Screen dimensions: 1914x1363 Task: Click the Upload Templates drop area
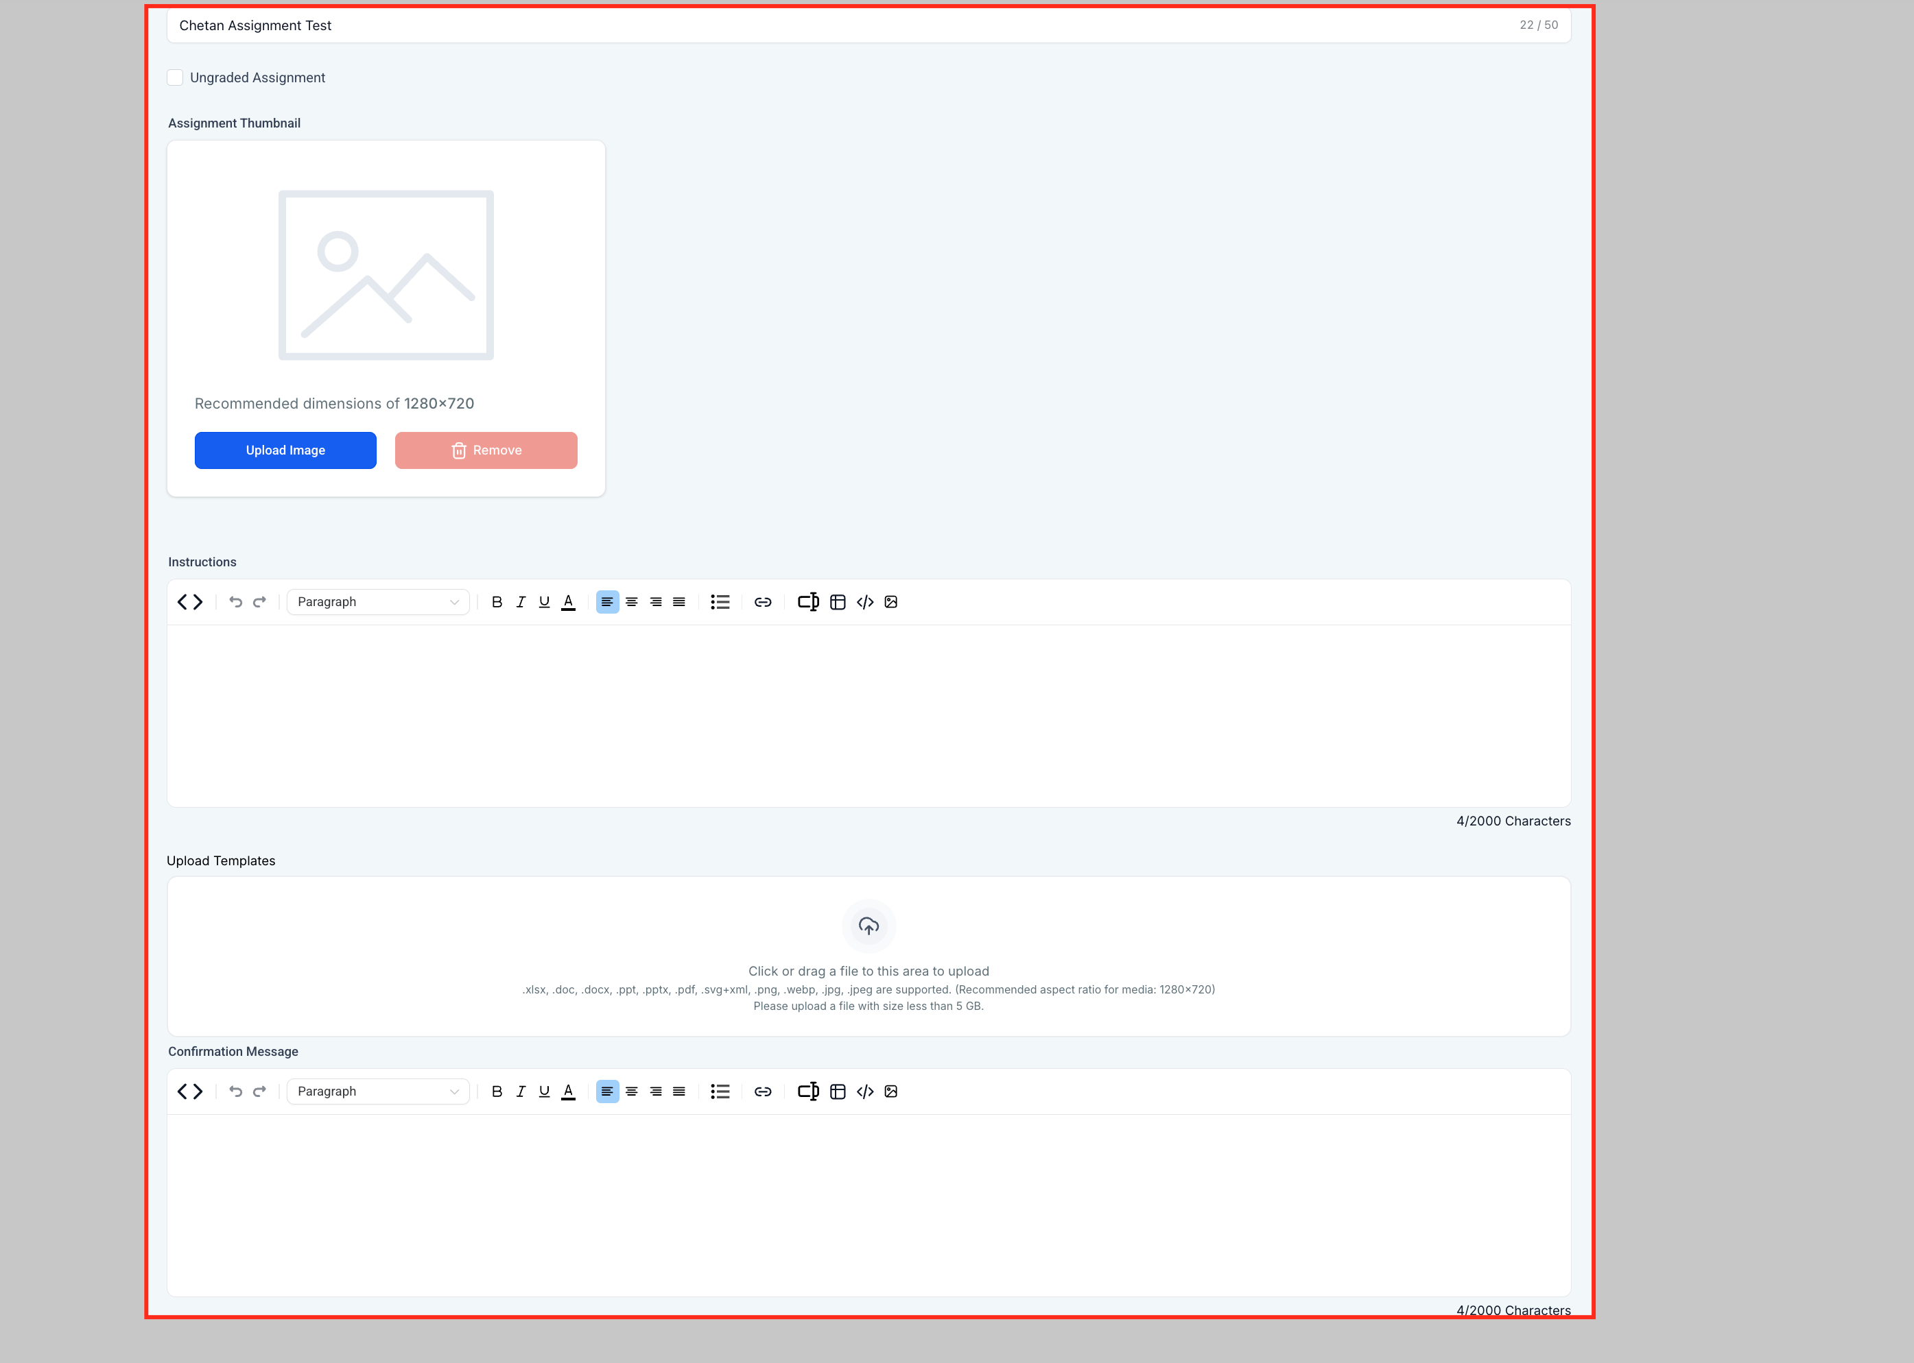click(x=869, y=956)
